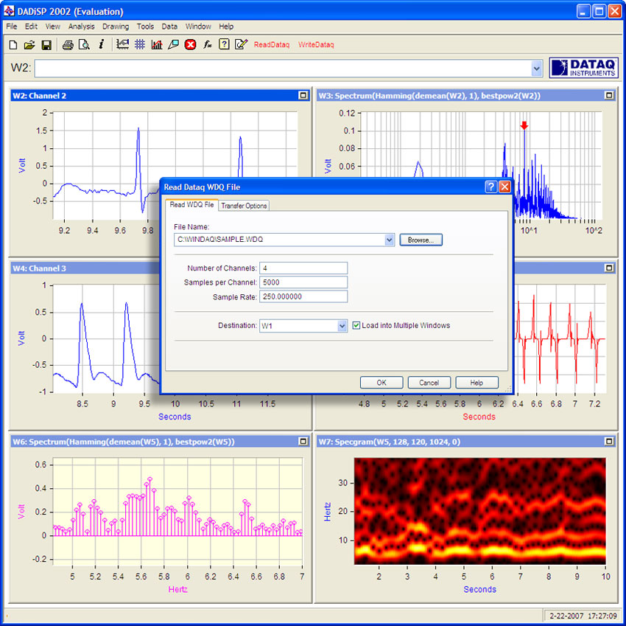
Task: Click the Hertz label in W7 Specgram
Action: 328,512
